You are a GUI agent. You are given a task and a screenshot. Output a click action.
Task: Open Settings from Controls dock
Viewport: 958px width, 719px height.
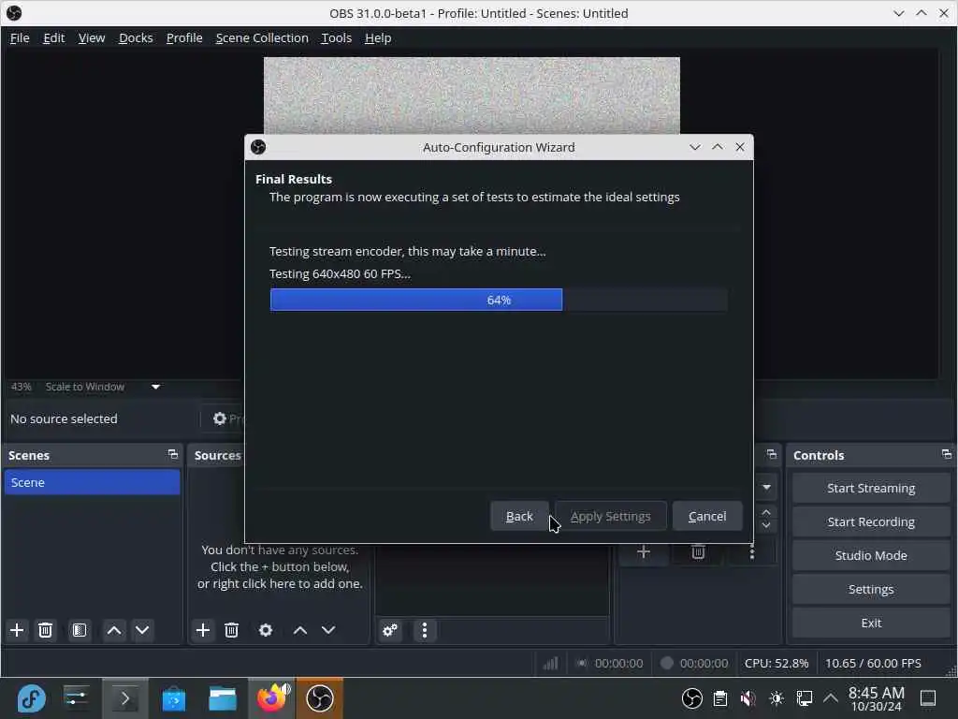click(871, 589)
